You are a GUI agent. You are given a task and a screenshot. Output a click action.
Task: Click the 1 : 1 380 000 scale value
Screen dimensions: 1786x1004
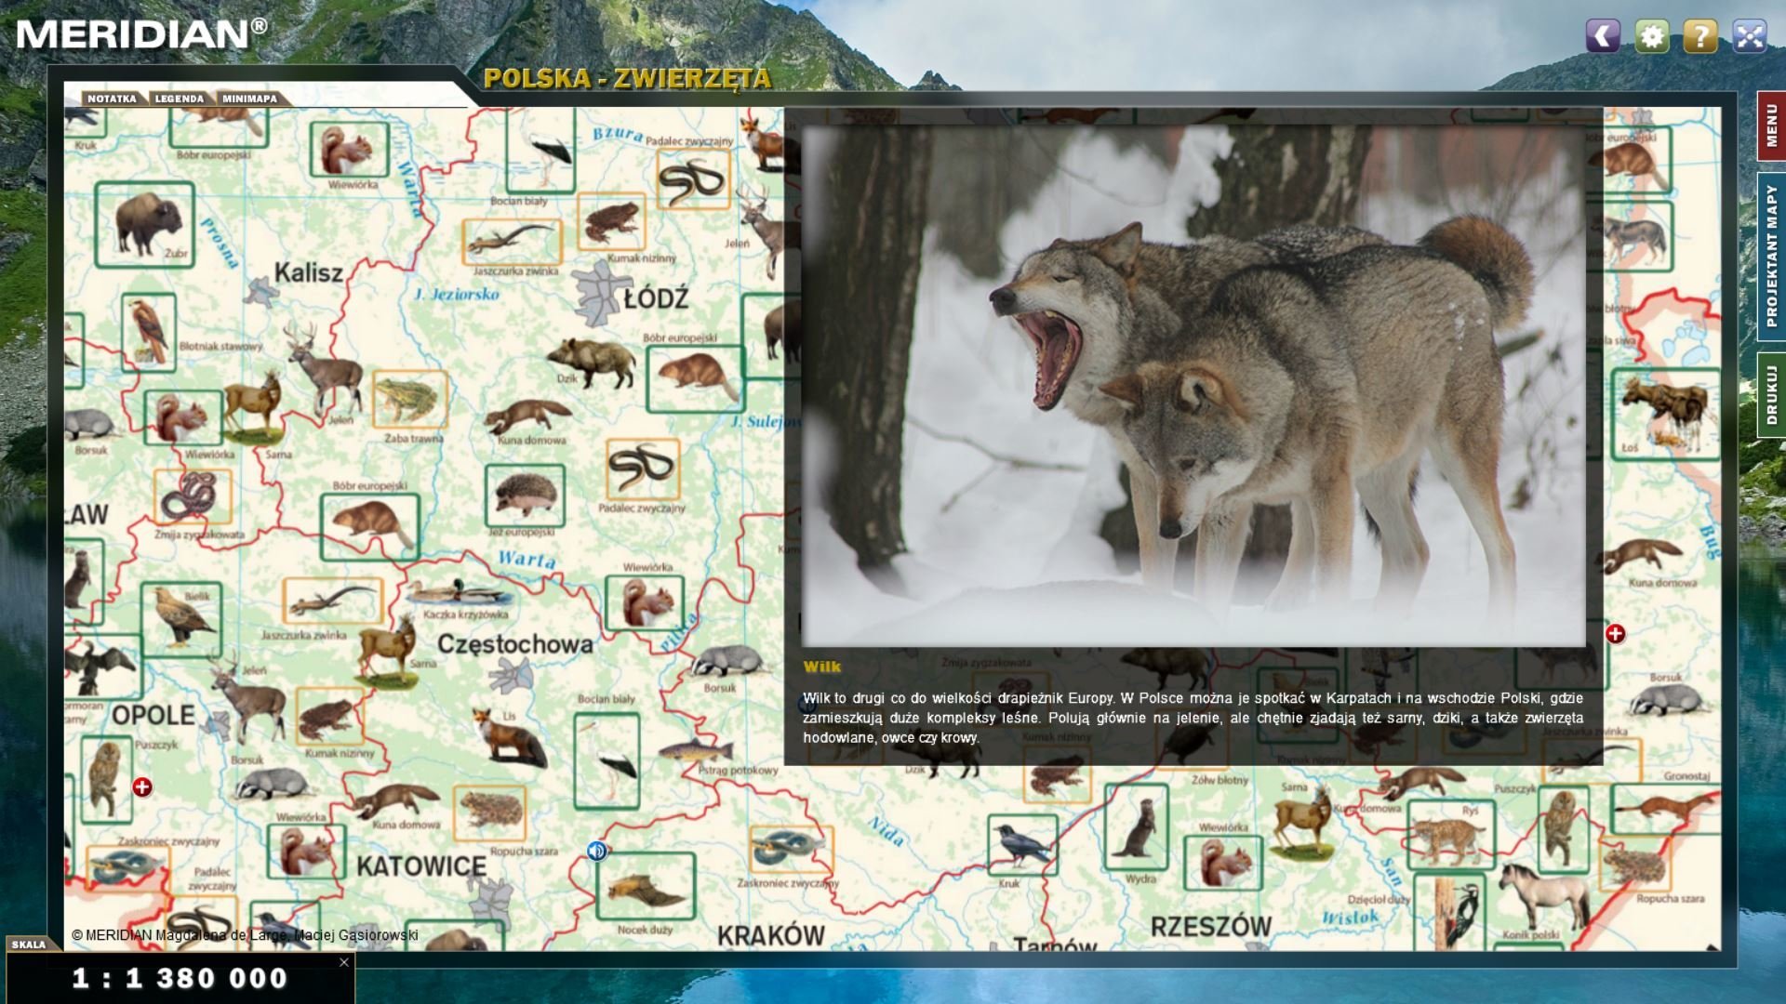pyautogui.click(x=180, y=978)
